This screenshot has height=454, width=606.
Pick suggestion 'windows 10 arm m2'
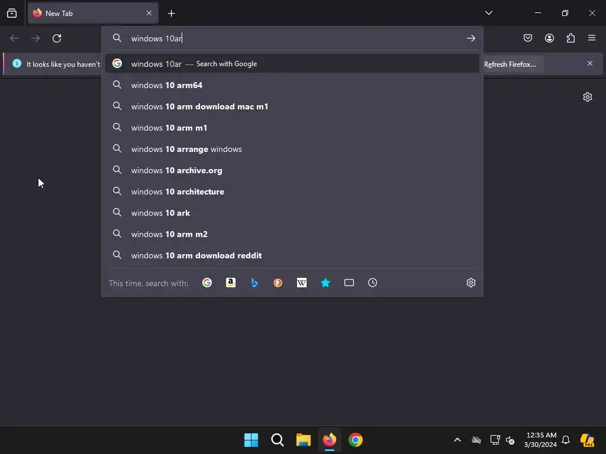pyautogui.click(x=292, y=234)
